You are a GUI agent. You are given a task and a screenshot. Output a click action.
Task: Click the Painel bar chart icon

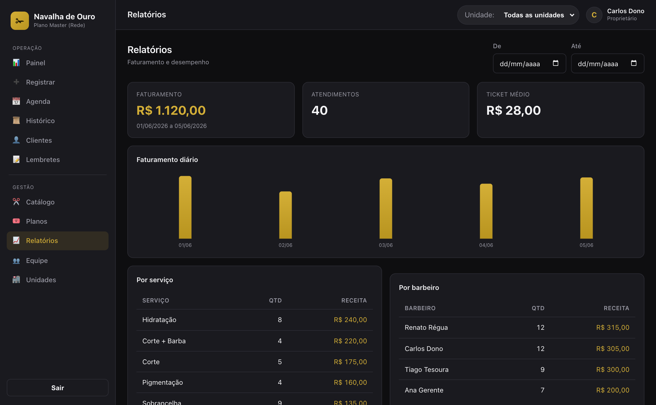(x=16, y=63)
